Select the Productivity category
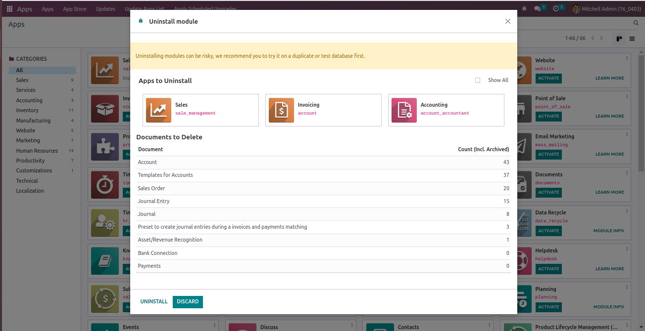The height and width of the screenshot is (331, 645). [x=42, y=161]
